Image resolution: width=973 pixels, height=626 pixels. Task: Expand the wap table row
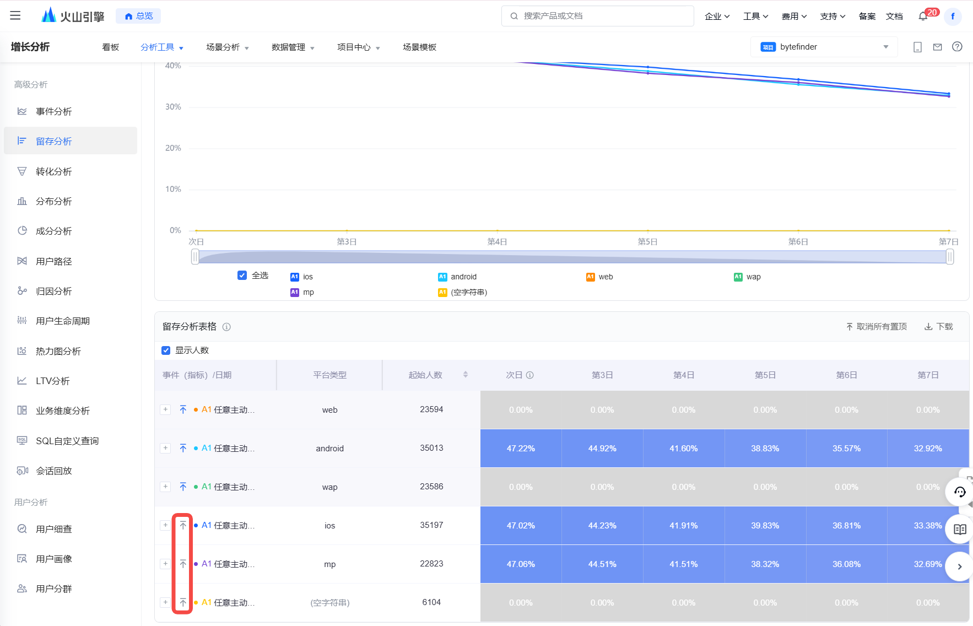tap(165, 487)
